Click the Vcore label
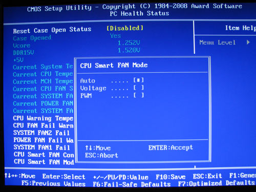 (22, 46)
